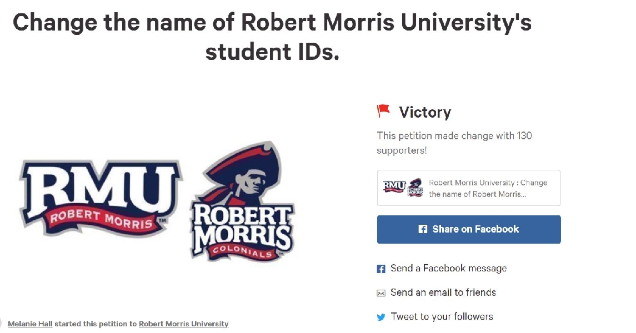Click the Victory heading text
Screen dimensions: 636x333
click(x=425, y=113)
